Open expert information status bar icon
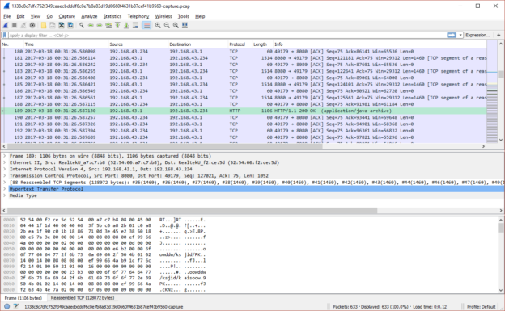 coord(6,306)
